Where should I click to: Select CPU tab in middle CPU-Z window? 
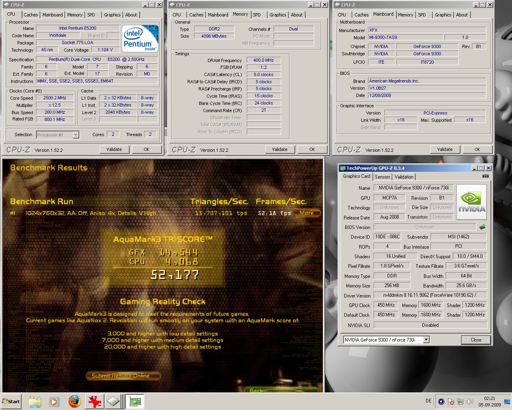click(177, 15)
